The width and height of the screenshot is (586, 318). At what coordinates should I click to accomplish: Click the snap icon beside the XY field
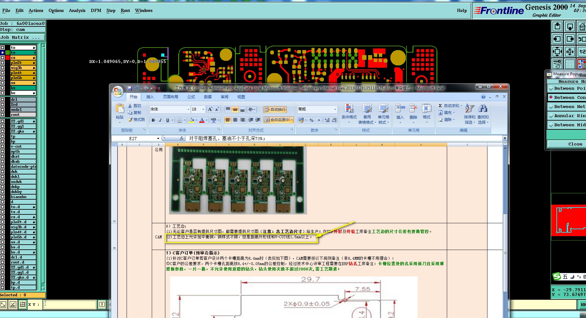pos(23,304)
